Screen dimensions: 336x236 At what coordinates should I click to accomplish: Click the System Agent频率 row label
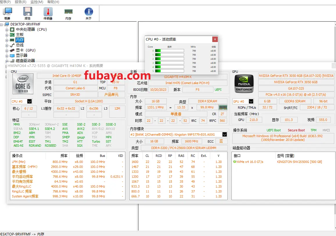[x=25, y=196]
